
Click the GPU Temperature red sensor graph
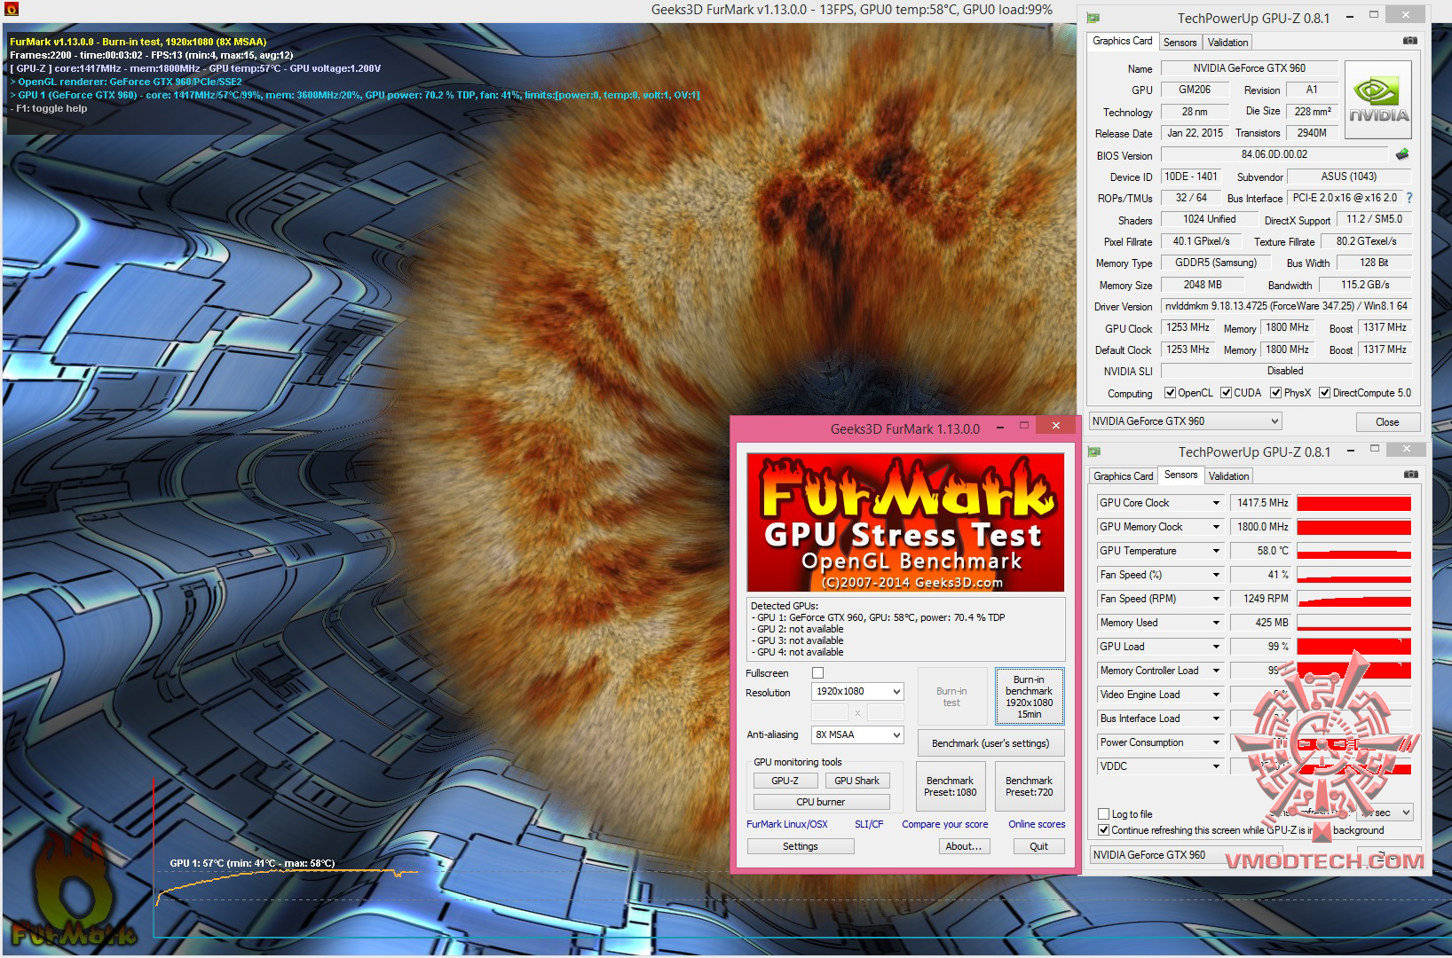1353,552
